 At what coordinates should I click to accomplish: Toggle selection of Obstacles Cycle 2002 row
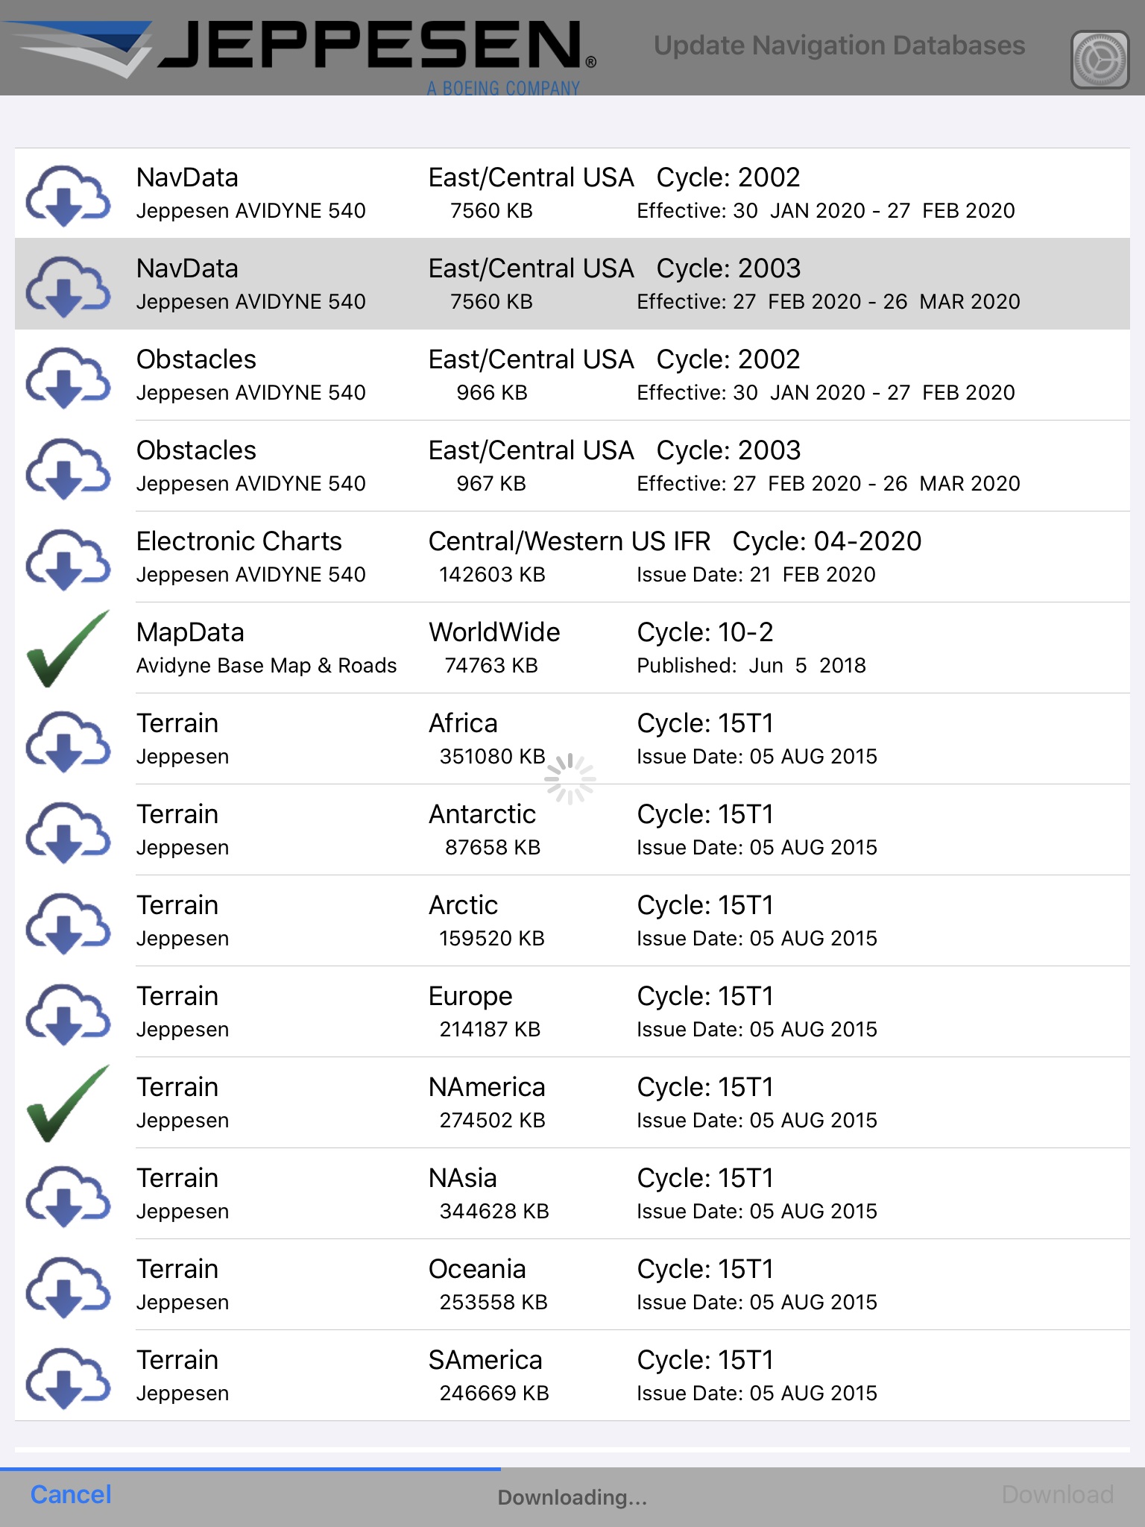click(x=567, y=375)
